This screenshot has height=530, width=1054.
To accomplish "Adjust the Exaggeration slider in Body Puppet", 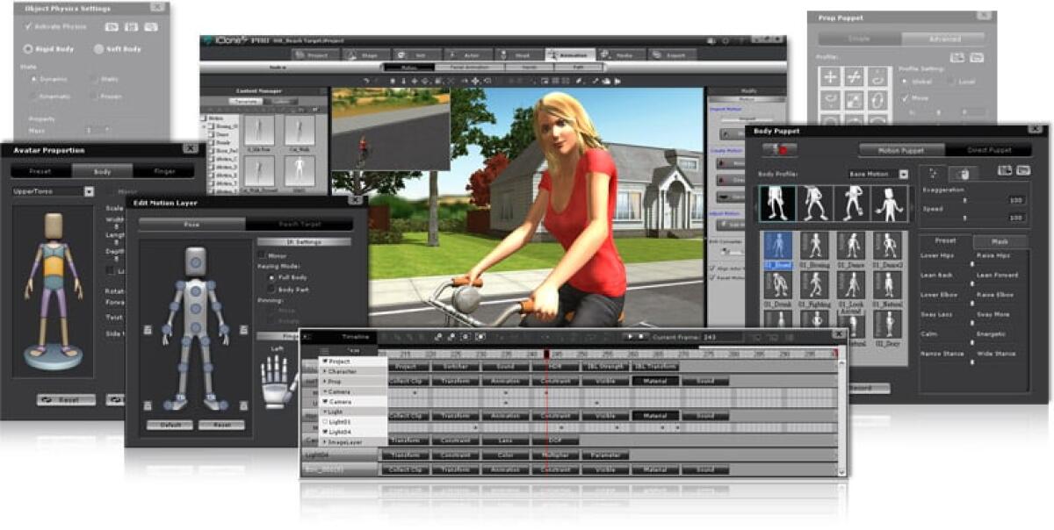I will coord(965,199).
